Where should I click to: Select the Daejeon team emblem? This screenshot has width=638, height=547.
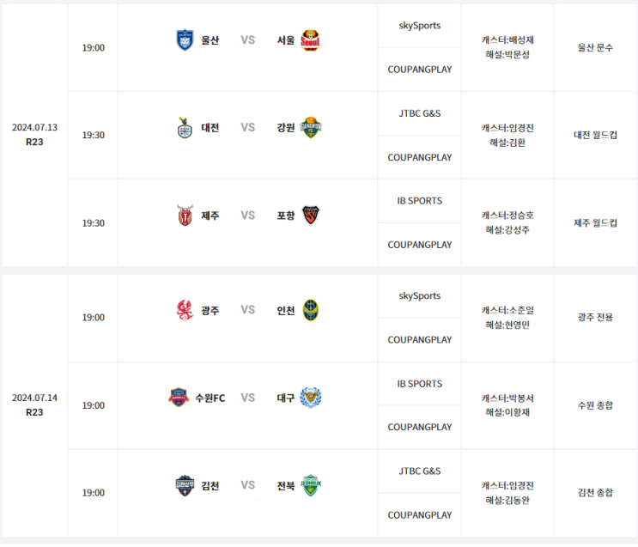coord(184,127)
